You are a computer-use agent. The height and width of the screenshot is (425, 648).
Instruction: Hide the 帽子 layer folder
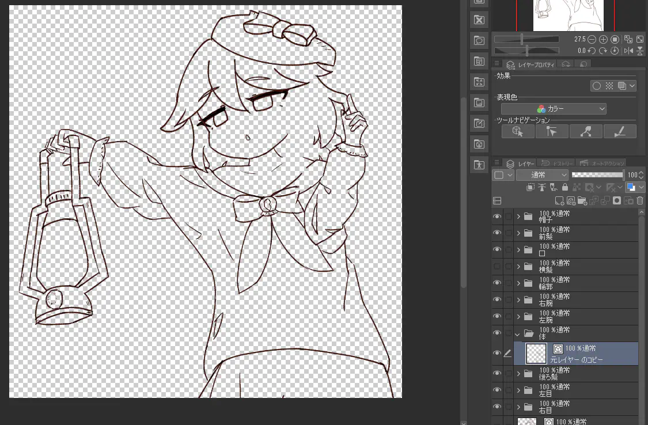497,217
